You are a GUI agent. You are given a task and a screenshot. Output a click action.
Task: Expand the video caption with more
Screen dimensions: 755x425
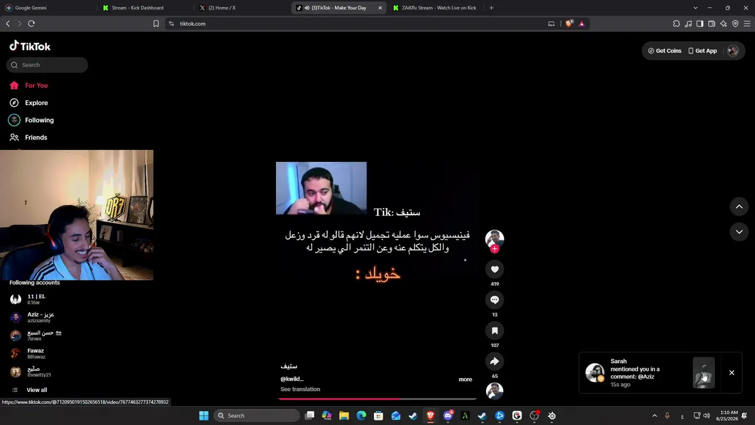465,380
